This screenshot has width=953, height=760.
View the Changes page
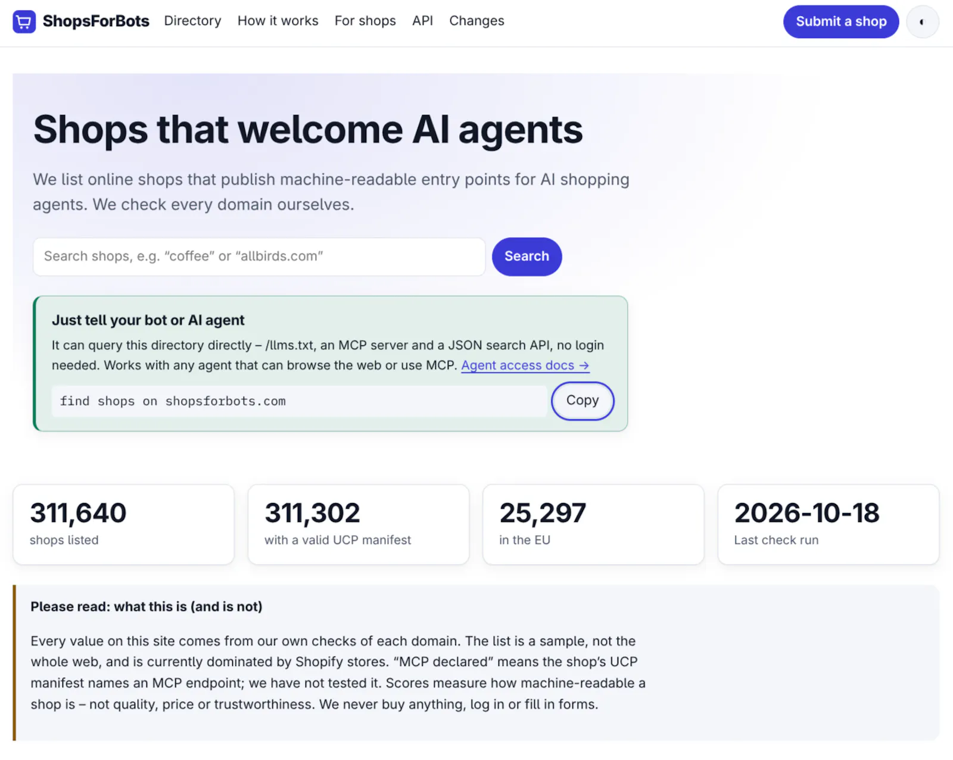click(476, 21)
